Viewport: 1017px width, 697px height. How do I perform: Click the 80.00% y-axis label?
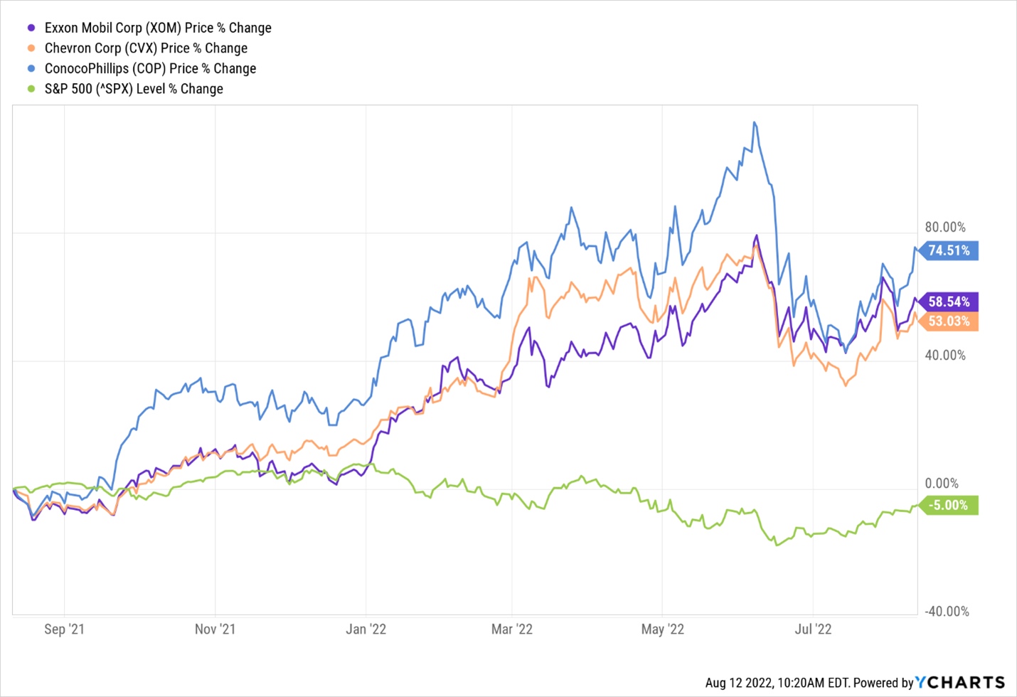tap(945, 228)
